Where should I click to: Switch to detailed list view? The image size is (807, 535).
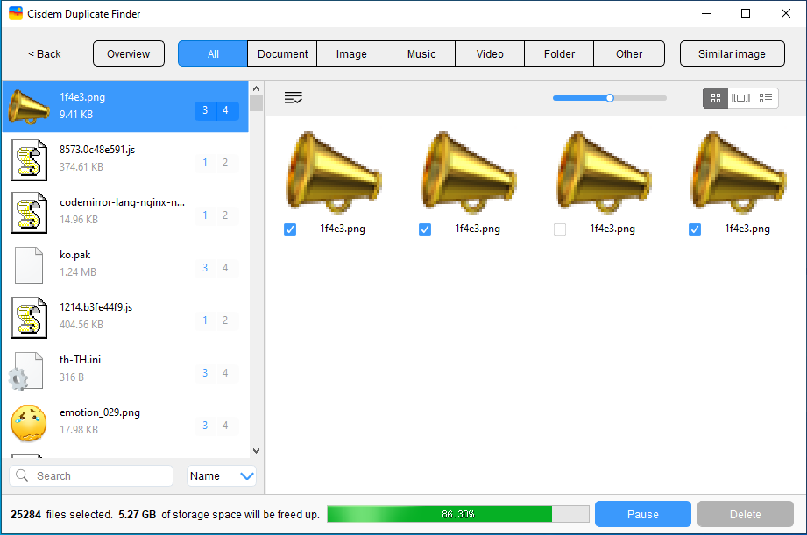point(765,98)
